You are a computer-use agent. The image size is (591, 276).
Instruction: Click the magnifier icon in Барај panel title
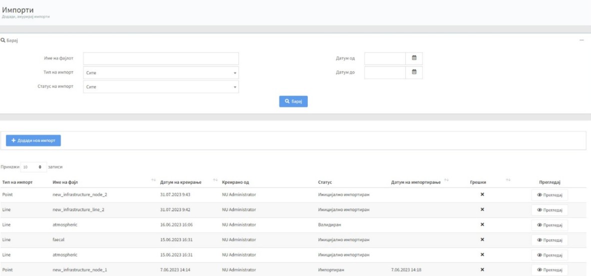click(3, 40)
